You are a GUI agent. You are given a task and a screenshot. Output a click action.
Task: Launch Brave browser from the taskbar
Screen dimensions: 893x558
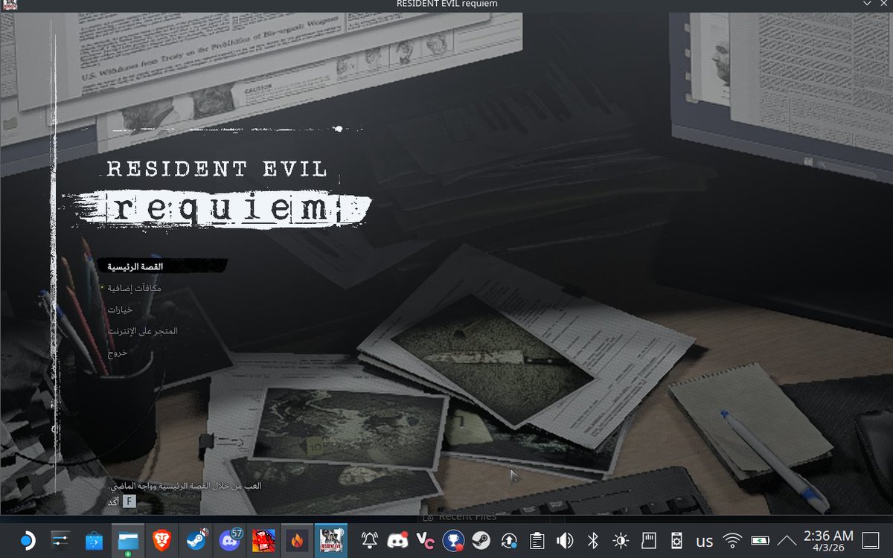coord(162,539)
